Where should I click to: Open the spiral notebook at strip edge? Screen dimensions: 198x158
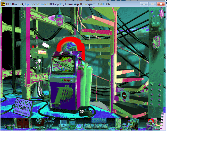tap(163, 121)
